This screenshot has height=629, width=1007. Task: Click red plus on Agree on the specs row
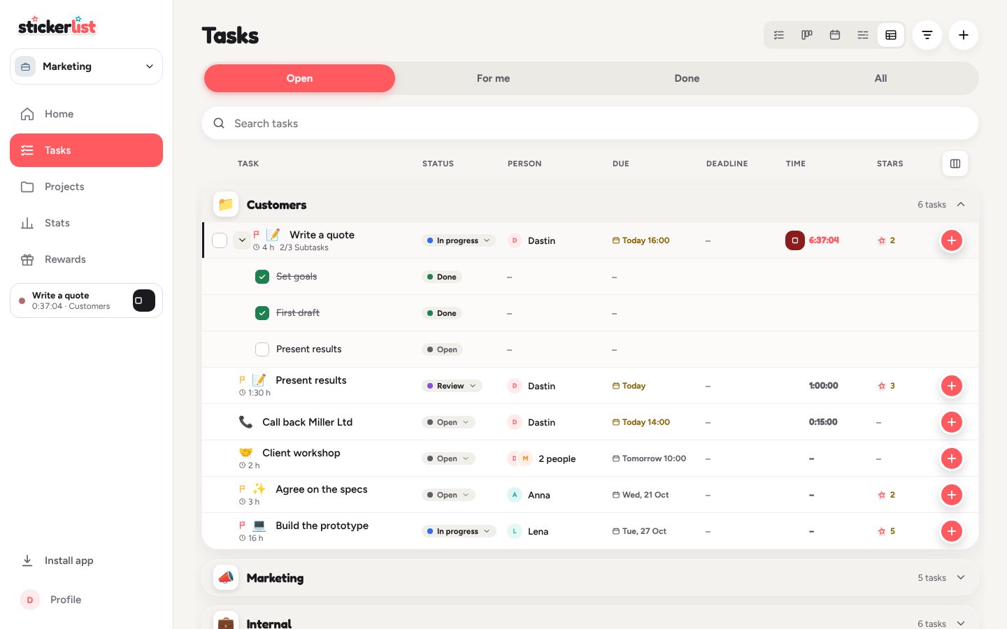point(952,495)
